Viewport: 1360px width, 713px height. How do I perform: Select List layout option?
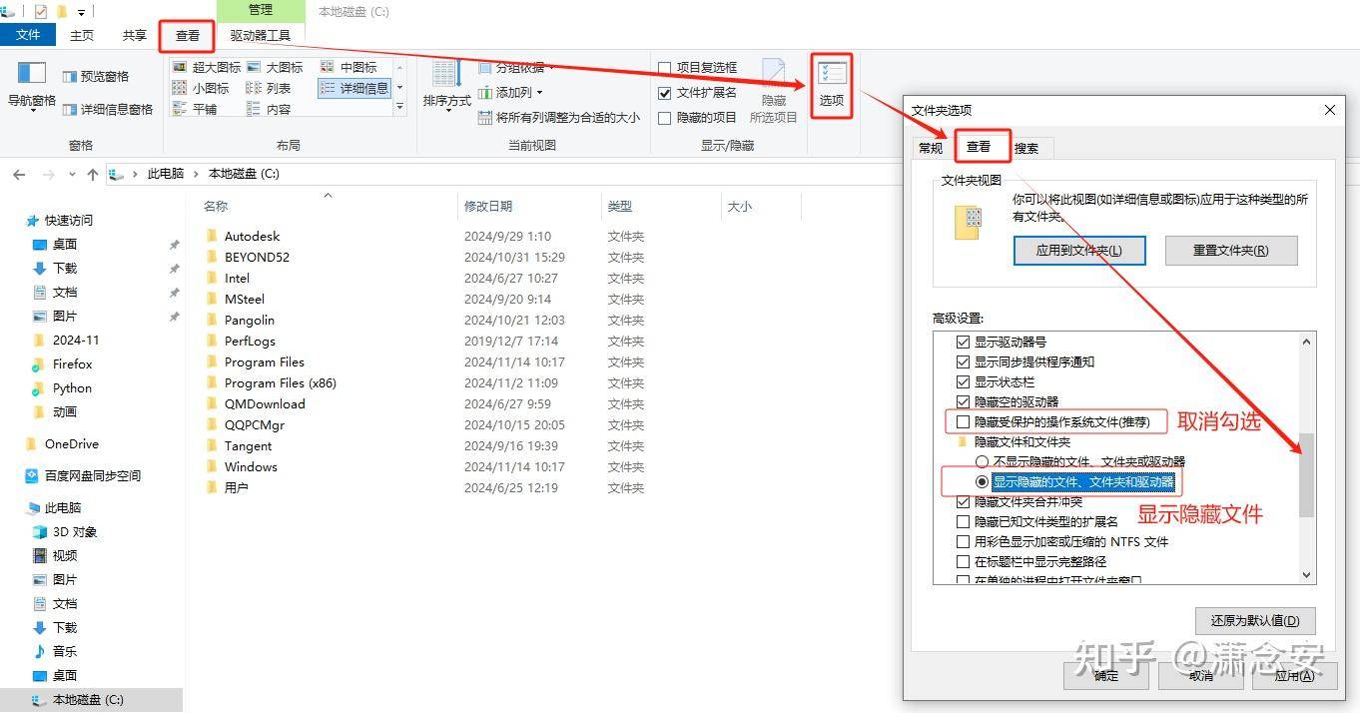pos(269,88)
